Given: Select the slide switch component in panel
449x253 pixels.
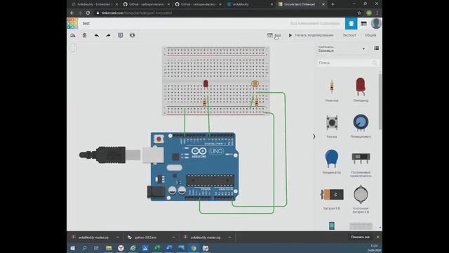Looking at the screenshot, I should pos(361,164).
